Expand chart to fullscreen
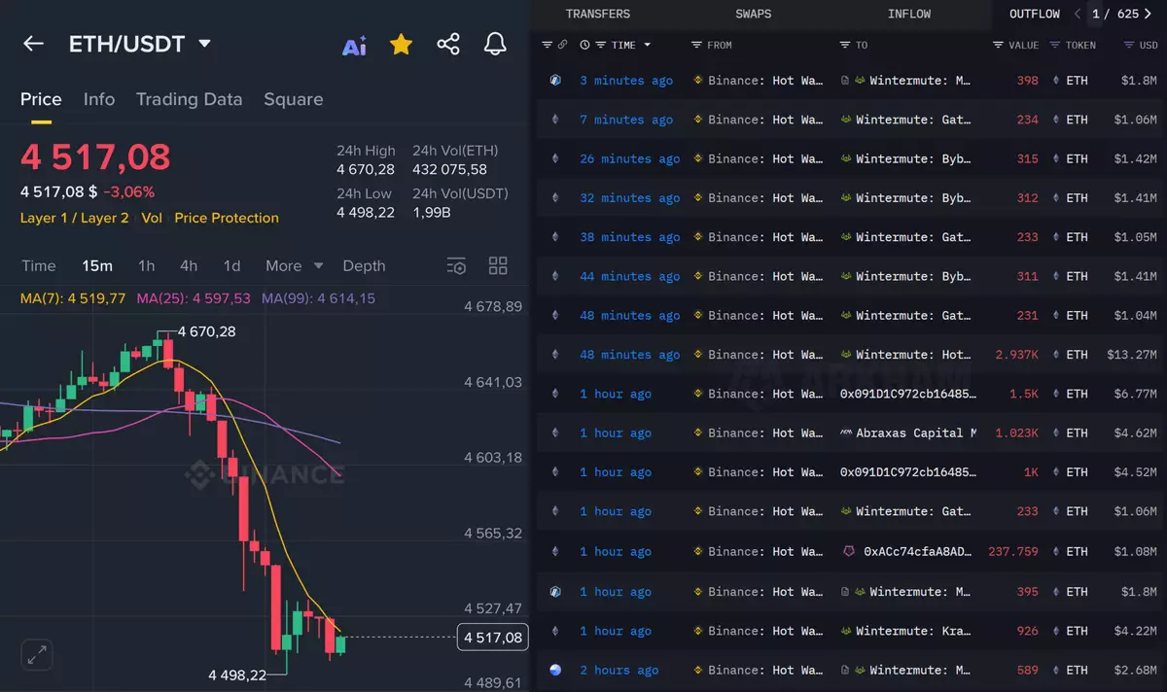This screenshot has width=1167, height=692. point(38,654)
